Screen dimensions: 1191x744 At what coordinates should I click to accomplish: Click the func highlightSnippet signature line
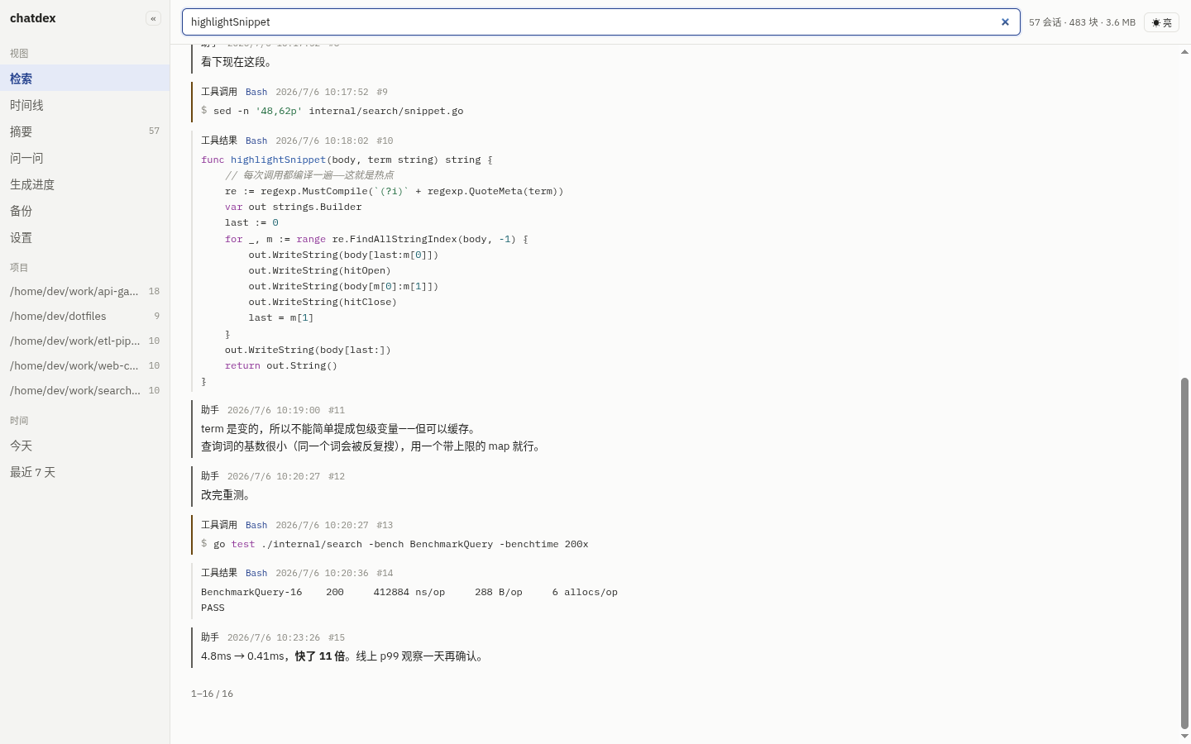tap(347, 160)
